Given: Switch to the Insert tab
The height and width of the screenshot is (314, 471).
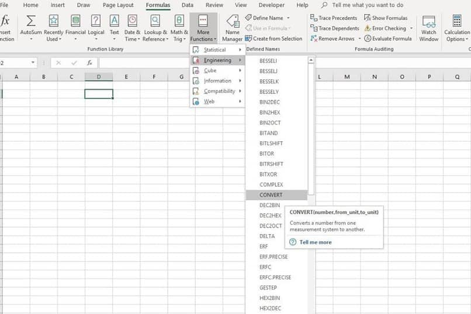Looking at the screenshot, I should [x=57, y=5].
